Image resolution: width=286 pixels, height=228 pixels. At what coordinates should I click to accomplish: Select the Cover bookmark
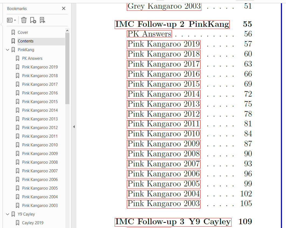coord(23,32)
